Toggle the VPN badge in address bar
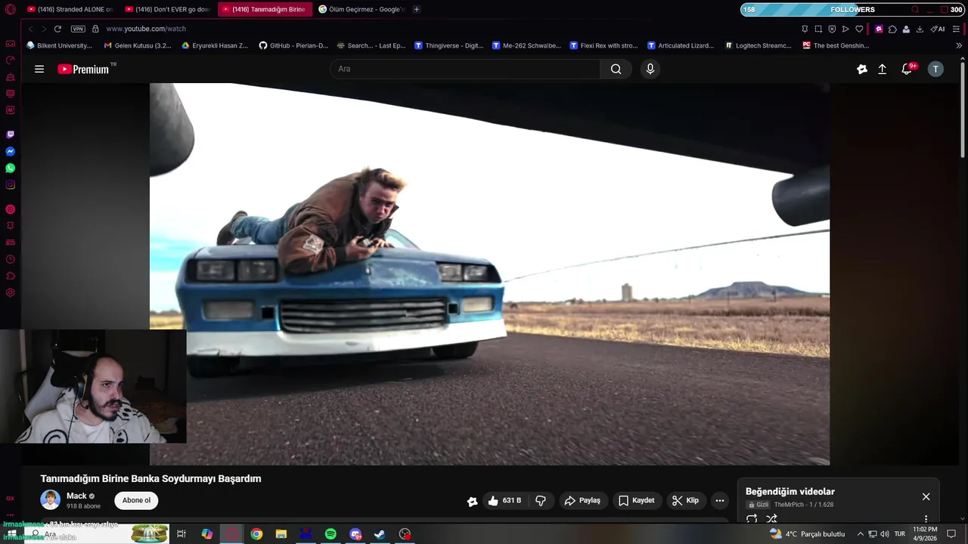968x544 pixels. pos(78,29)
